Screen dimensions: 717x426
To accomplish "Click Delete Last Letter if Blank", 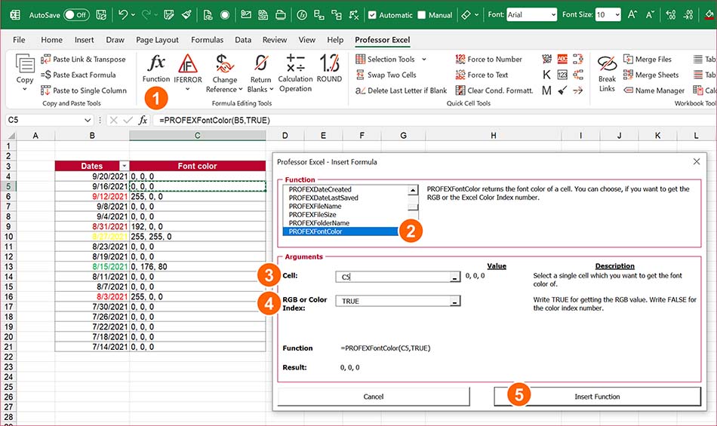I will click(x=402, y=90).
